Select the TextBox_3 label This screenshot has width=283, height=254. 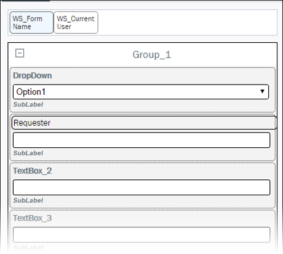click(33, 218)
